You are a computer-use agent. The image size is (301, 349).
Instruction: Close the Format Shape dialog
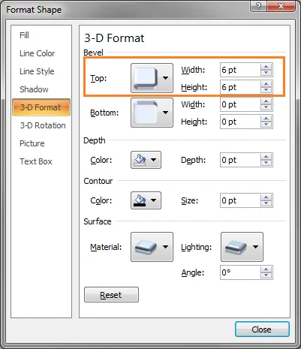(262, 329)
